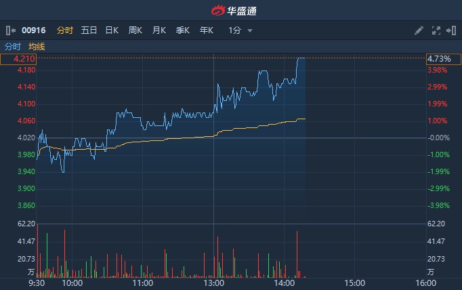
Task: Collapse the left side panel icon
Action: (9, 30)
